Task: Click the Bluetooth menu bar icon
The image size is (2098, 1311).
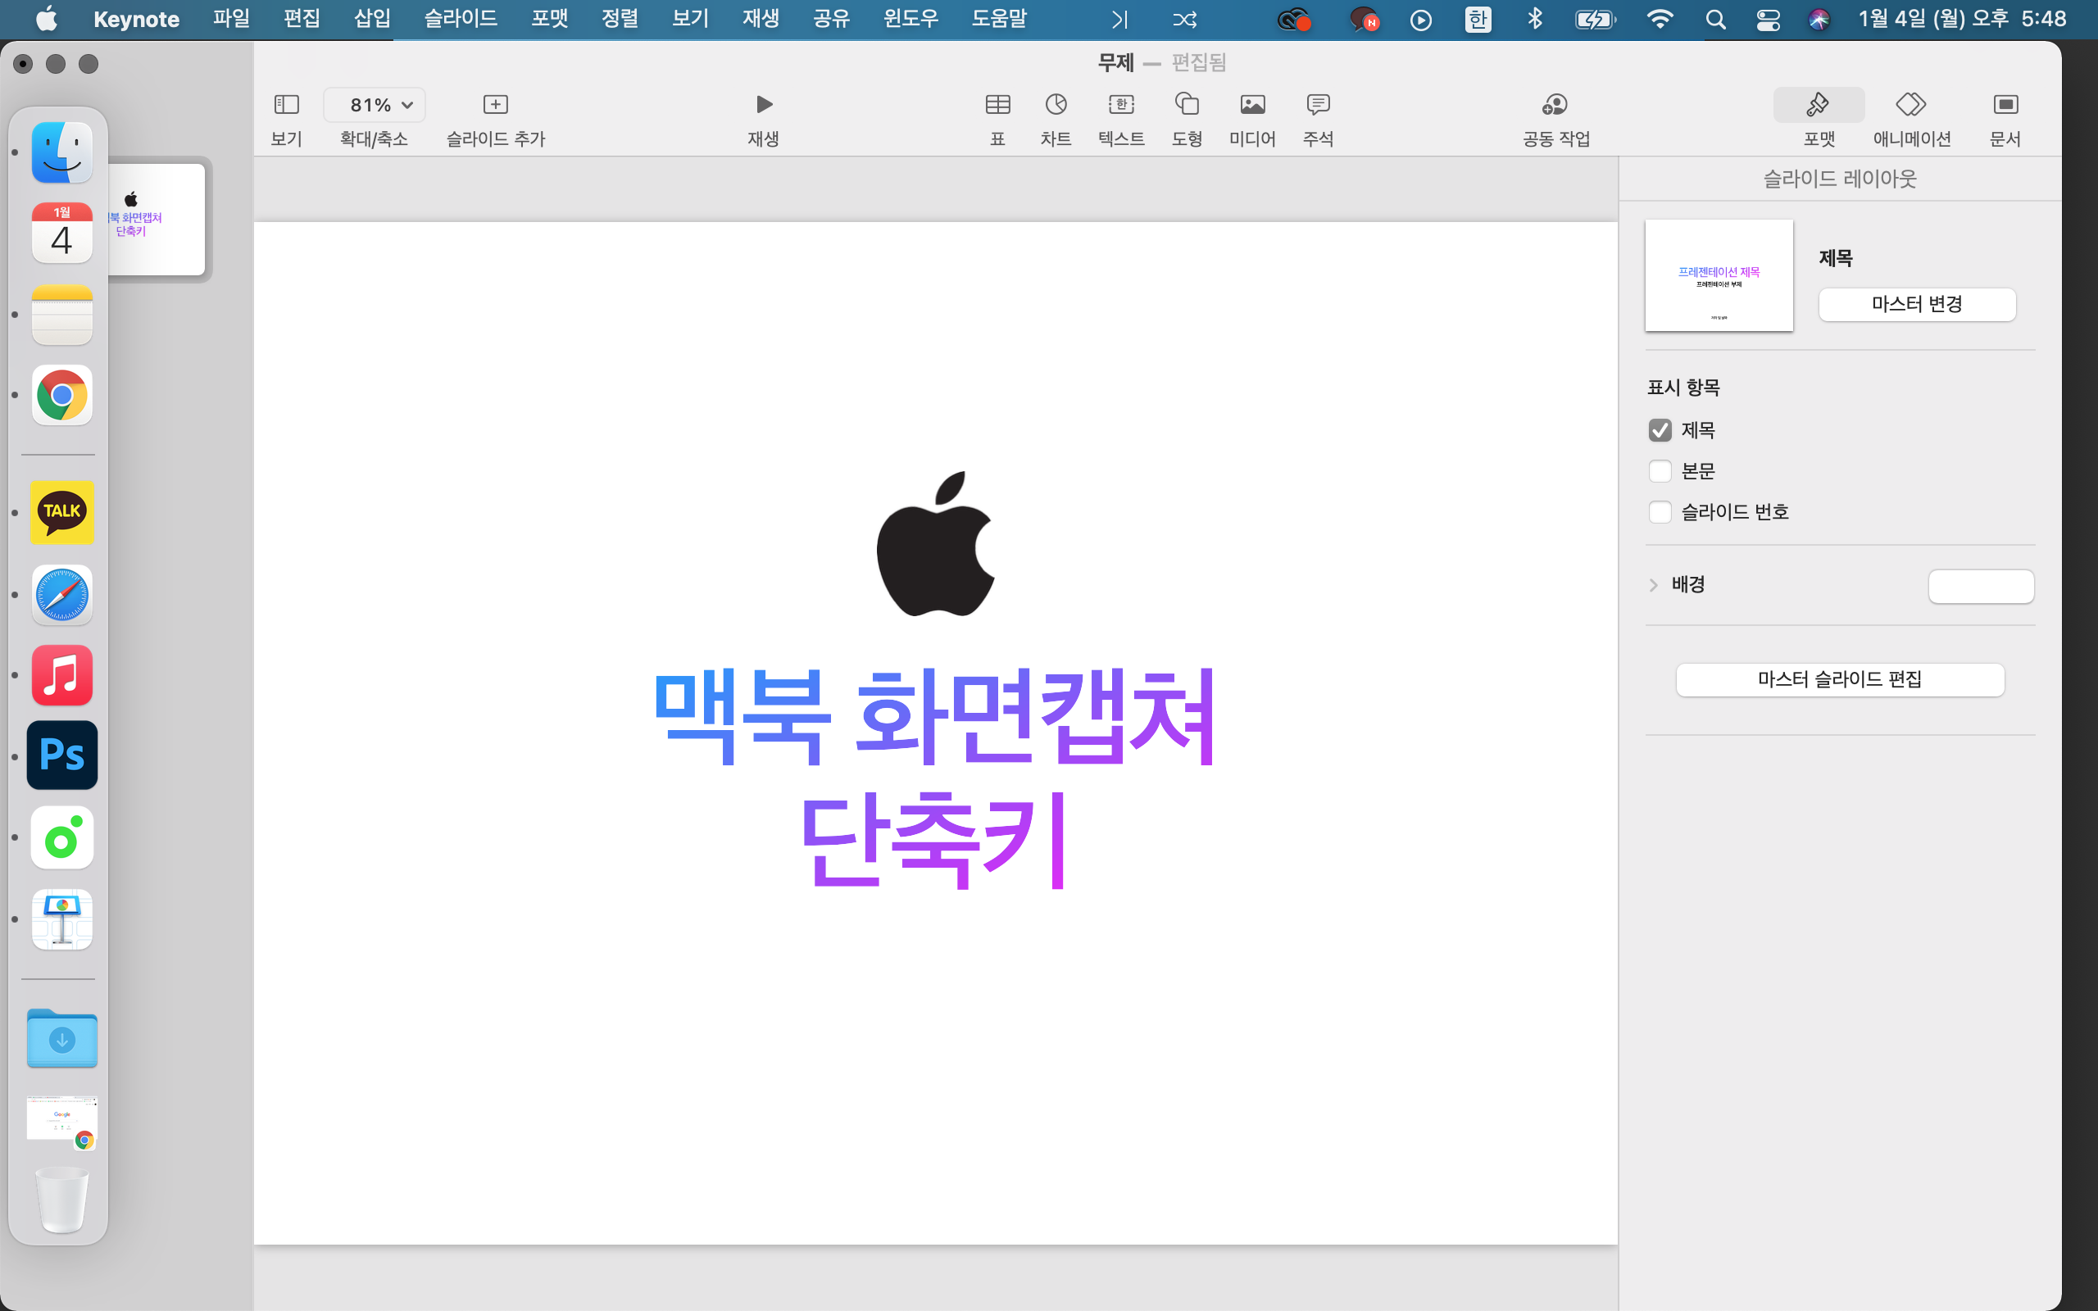Action: click(1534, 19)
